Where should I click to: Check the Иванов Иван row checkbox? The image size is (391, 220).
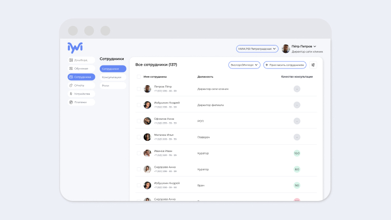pyautogui.click(x=139, y=153)
